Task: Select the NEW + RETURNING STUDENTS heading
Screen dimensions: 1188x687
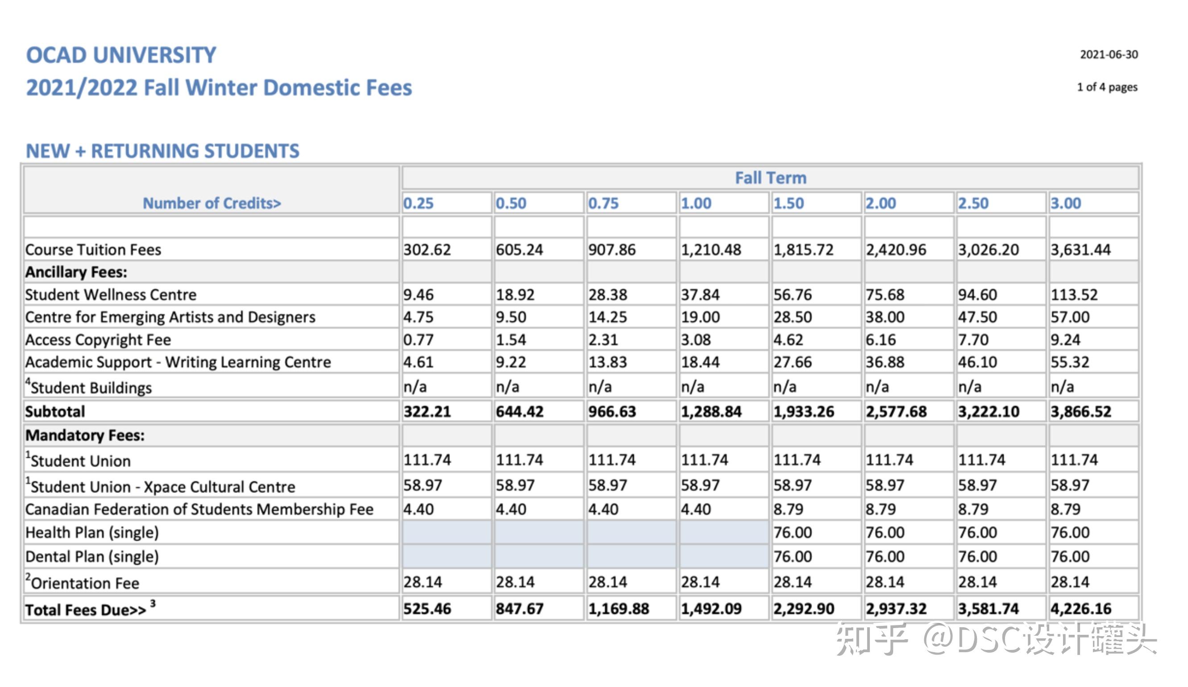Action: tap(162, 151)
